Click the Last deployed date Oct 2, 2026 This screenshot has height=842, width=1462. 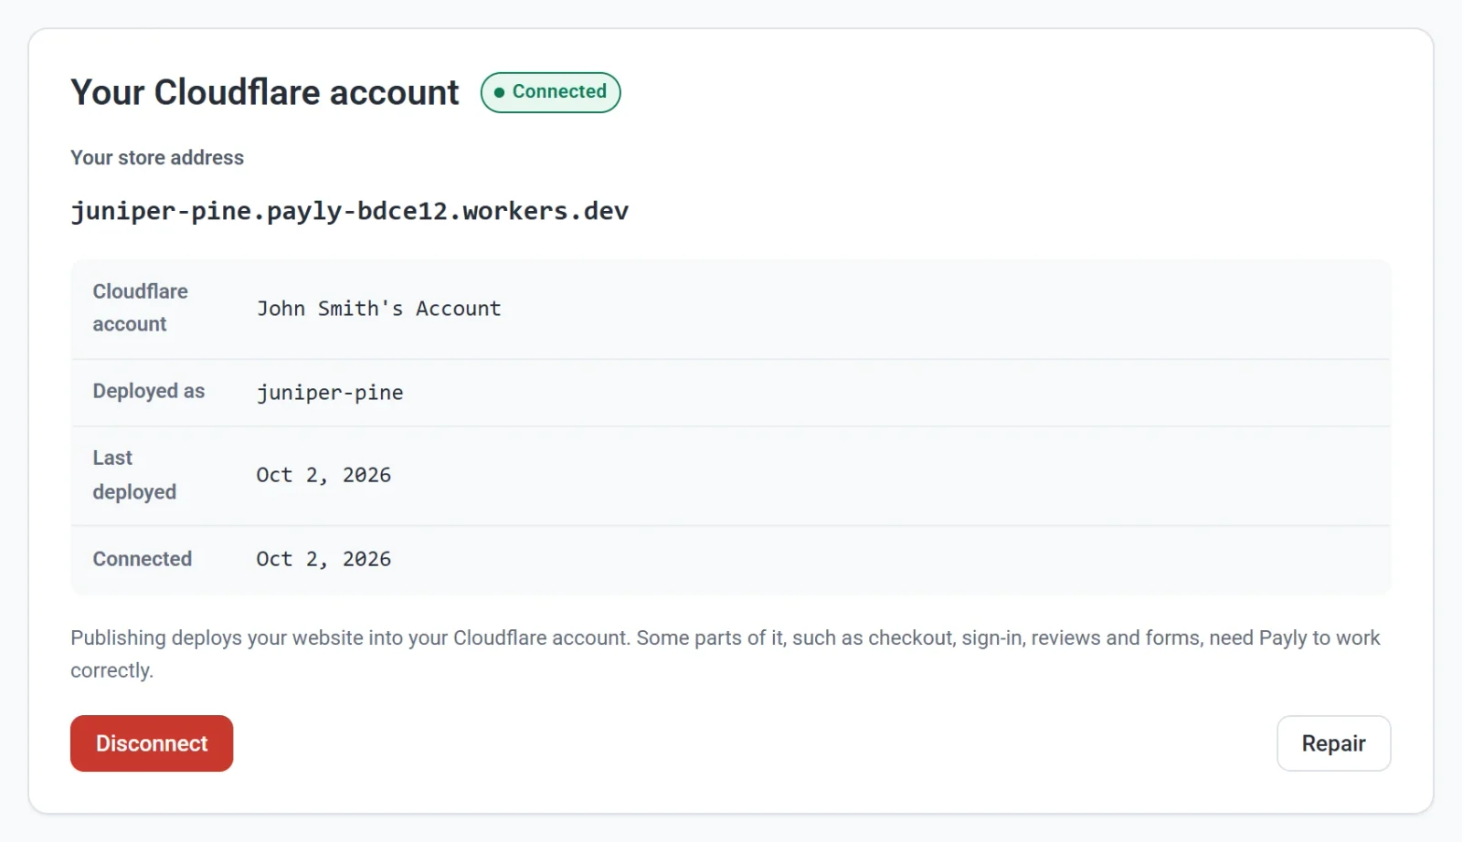click(x=323, y=475)
